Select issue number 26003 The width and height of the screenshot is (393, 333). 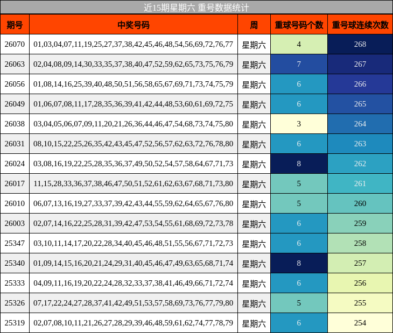click(x=15, y=223)
